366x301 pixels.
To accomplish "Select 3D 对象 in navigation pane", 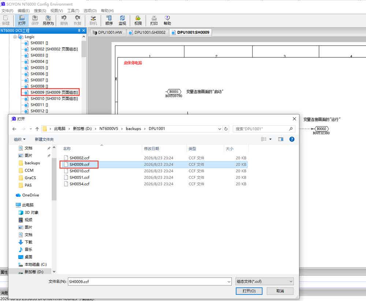I will tap(29, 212).
